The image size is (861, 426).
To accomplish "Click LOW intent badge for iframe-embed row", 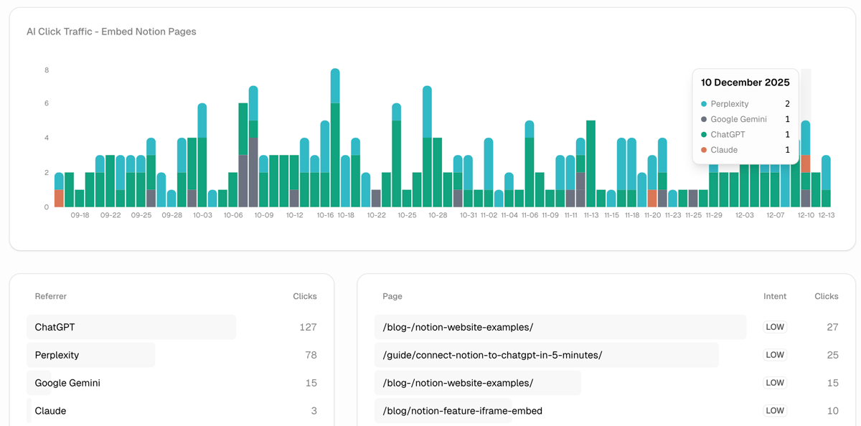I will (775, 411).
